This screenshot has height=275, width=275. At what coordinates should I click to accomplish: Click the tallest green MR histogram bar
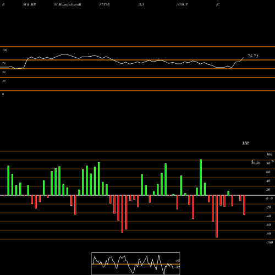pos(201,177)
